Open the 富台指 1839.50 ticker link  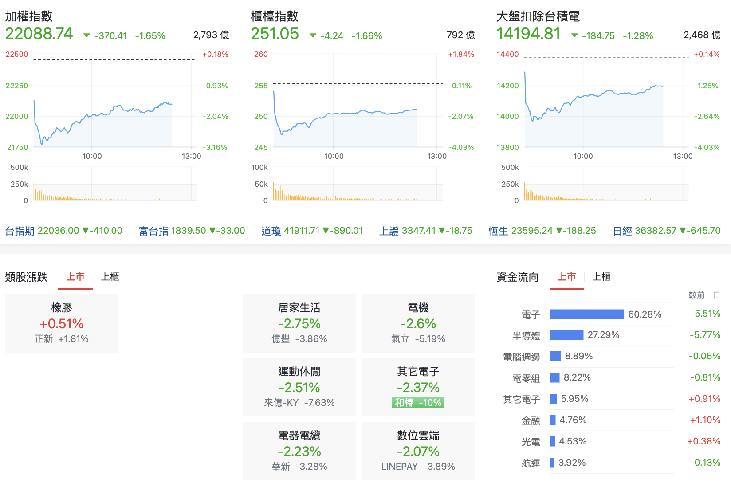(192, 231)
